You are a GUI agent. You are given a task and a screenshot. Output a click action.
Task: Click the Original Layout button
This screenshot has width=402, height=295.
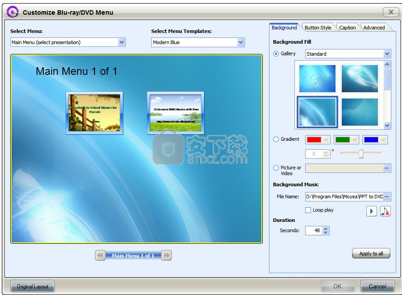[33, 286]
